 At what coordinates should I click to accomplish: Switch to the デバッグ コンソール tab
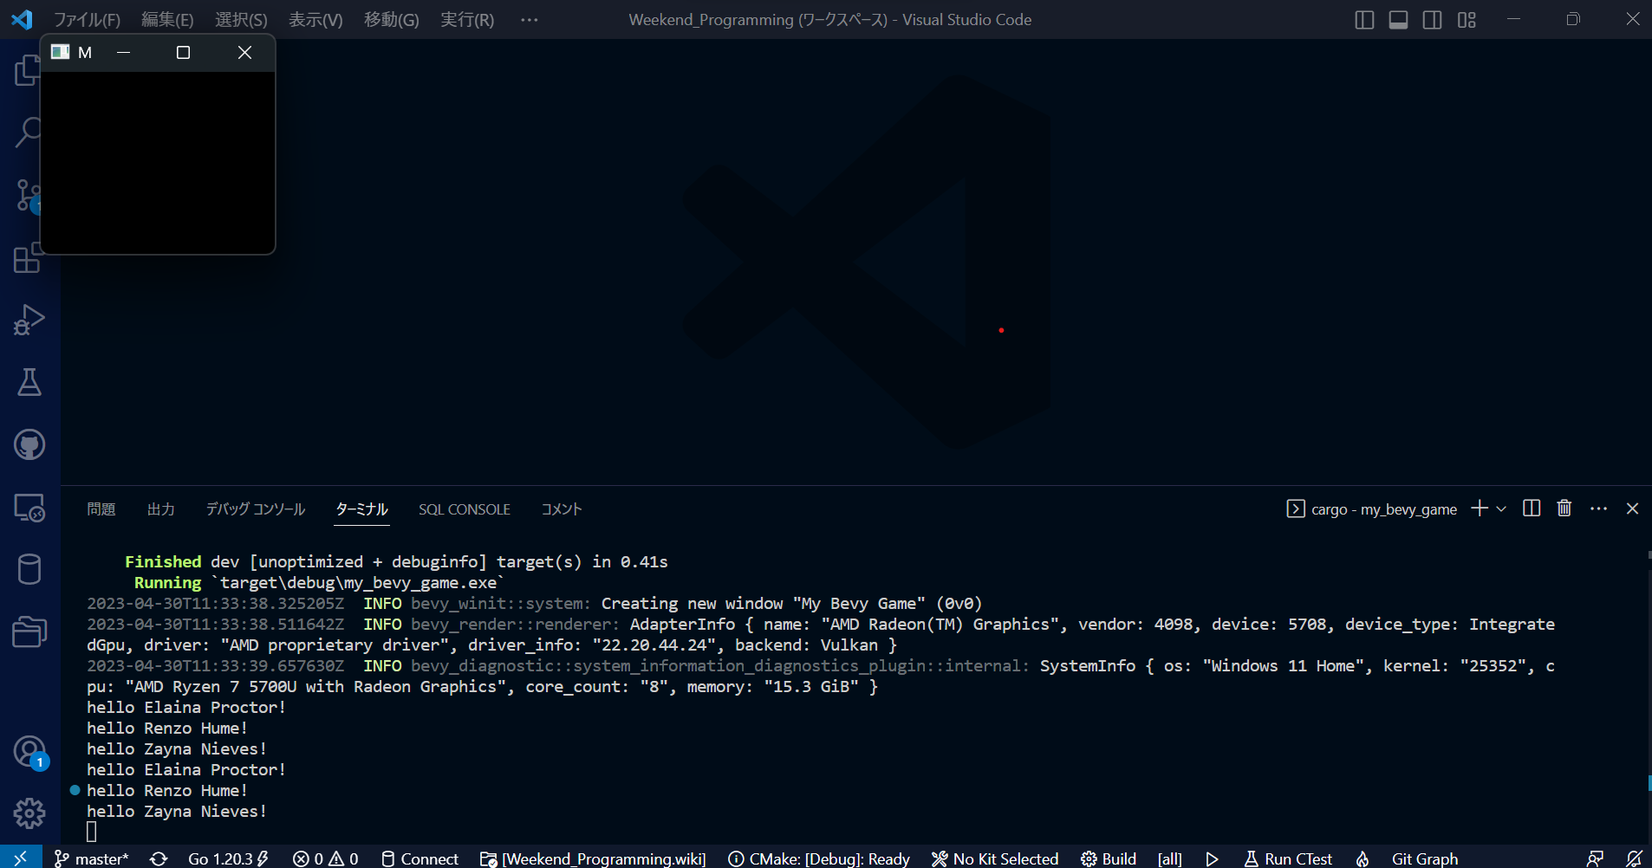(x=256, y=509)
